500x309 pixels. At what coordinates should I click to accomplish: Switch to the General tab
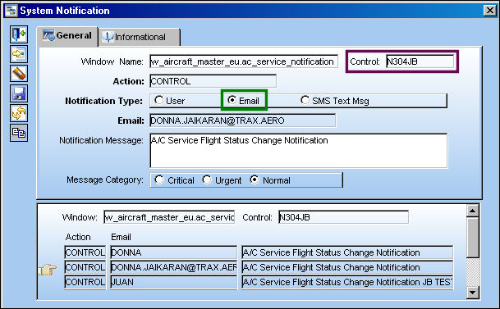coord(67,35)
